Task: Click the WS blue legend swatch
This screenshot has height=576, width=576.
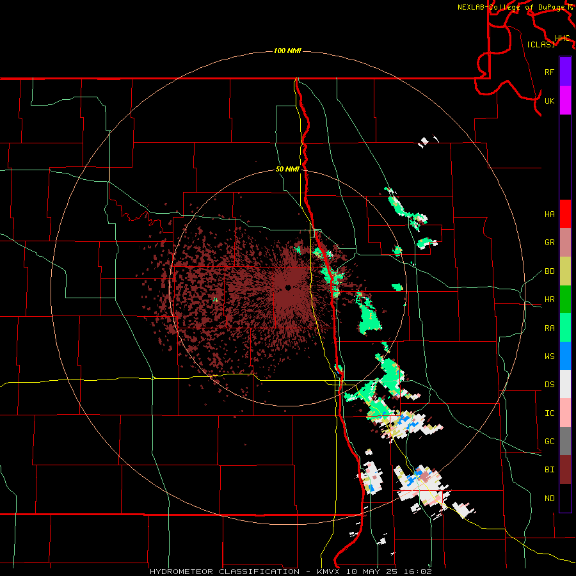Action: tap(565, 356)
